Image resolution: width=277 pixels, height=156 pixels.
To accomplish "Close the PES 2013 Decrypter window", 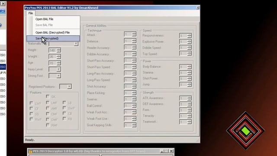I will (171, 151).
